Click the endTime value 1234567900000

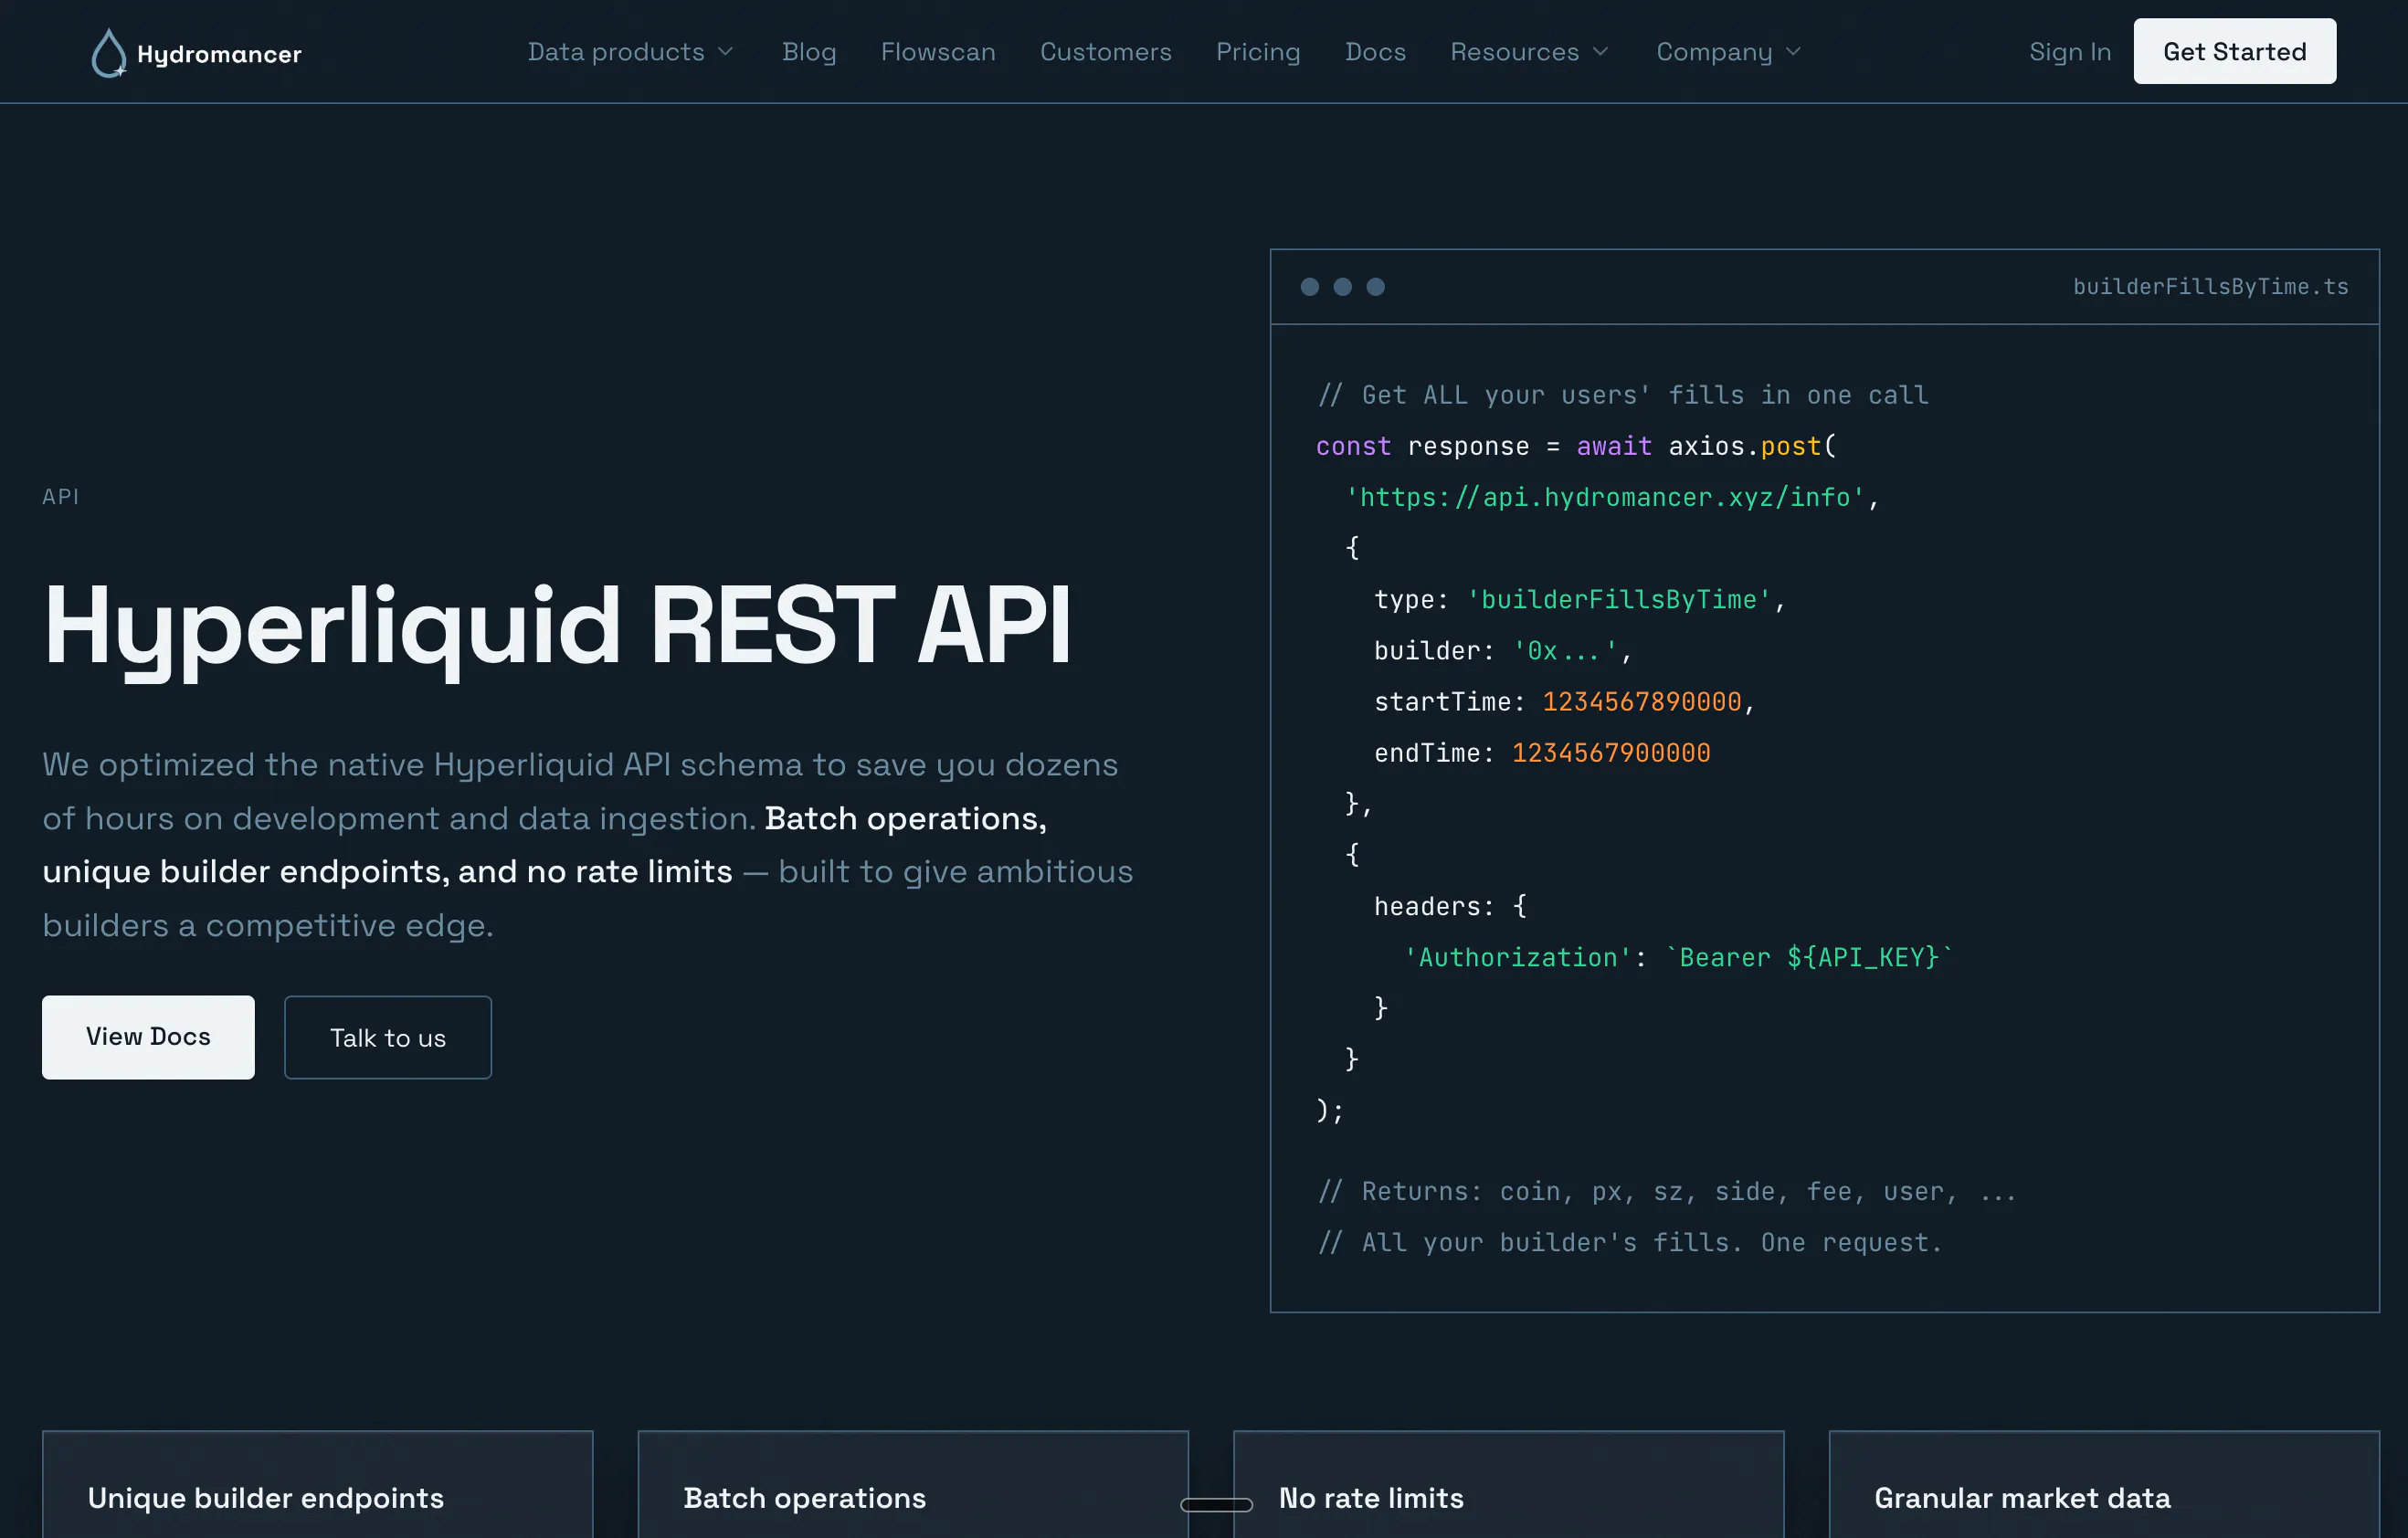[x=1611, y=753]
